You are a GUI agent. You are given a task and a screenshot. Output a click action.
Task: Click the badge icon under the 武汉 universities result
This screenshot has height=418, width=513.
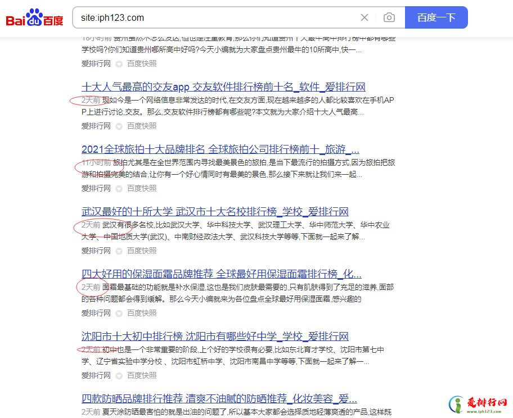click(119, 251)
